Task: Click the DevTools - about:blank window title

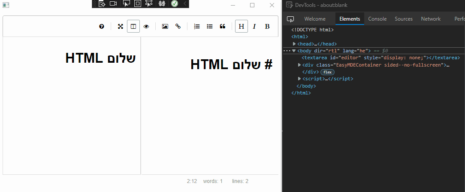Action: pos(321,5)
